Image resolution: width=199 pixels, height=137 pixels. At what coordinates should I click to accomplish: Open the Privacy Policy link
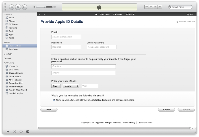129,122
